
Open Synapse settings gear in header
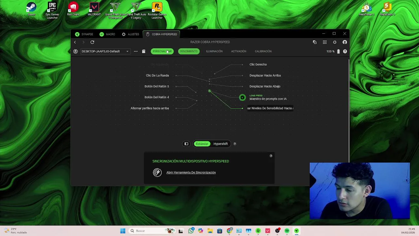coord(335,42)
